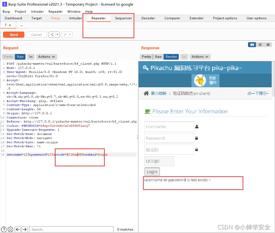
Task: Click the response pane vertical scrollbar
Action: [273, 79]
